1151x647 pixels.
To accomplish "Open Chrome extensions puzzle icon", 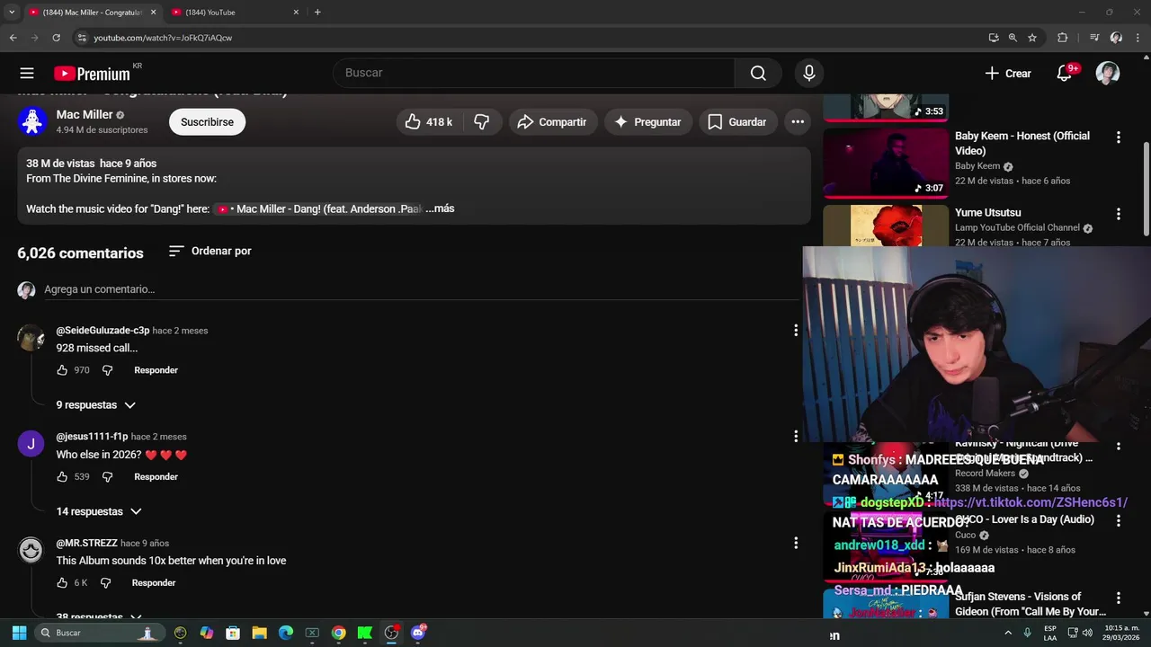I will tap(1062, 38).
